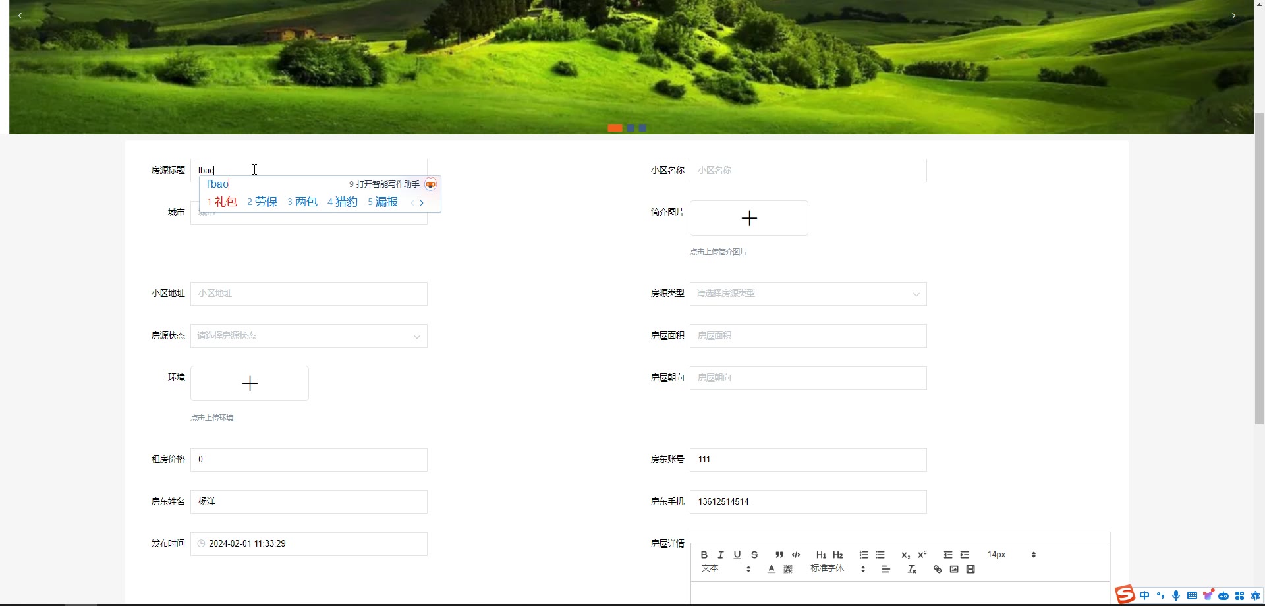Upload 环境 image with plus box

click(249, 383)
